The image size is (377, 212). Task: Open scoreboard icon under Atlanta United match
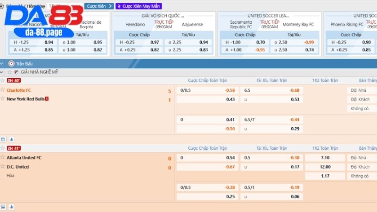[x=3, y=207]
